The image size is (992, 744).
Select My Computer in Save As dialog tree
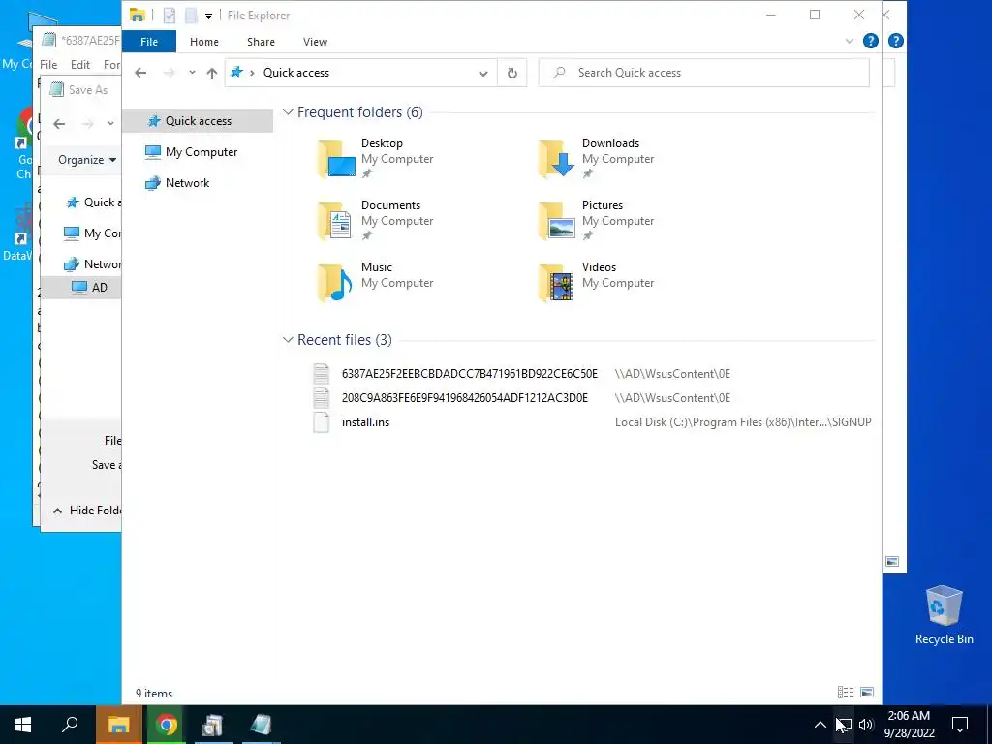[92, 233]
